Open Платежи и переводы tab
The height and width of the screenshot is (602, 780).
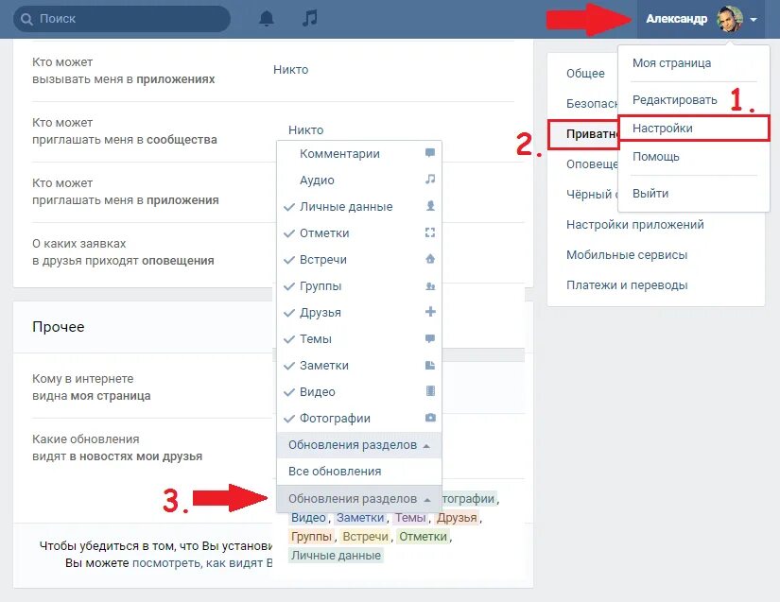(627, 285)
